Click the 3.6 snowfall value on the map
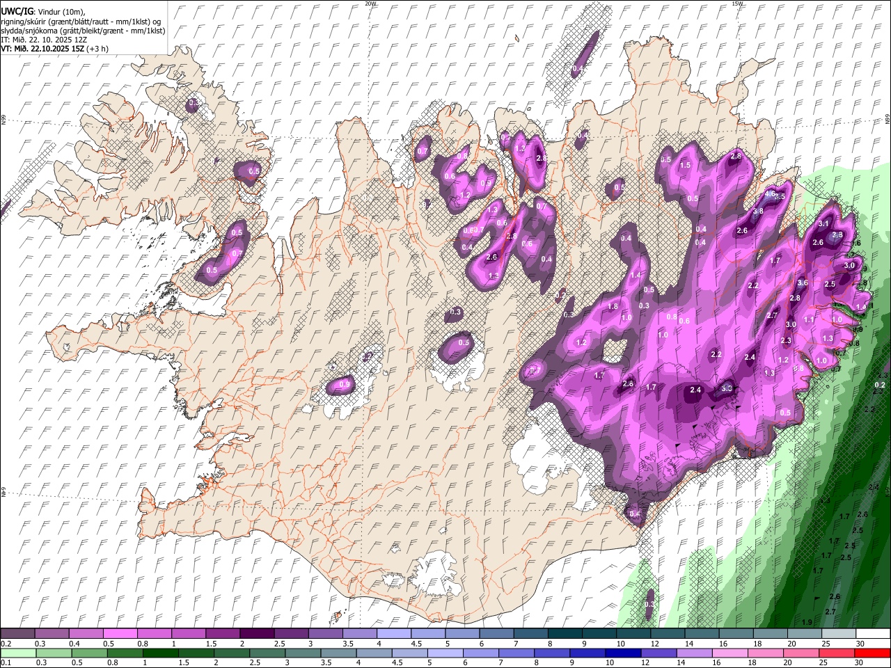 [x=803, y=283]
